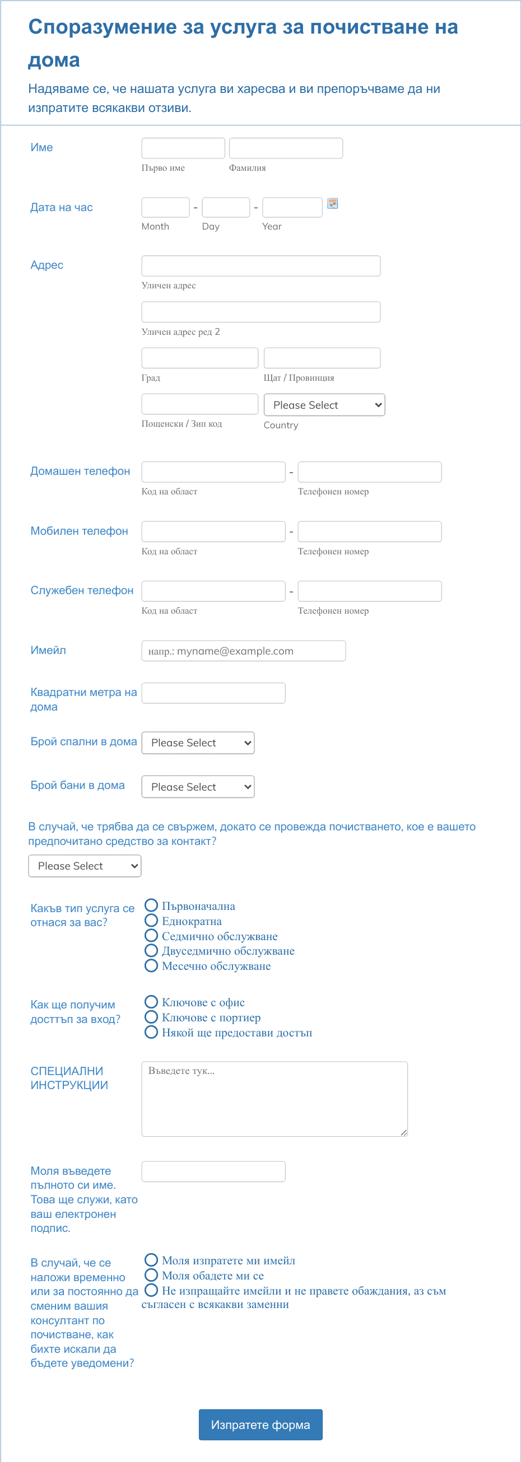The width and height of the screenshot is (521, 1462).
Task: Focus the electronic signature name field
Action: pyautogui.click(x=213, y=1171)
